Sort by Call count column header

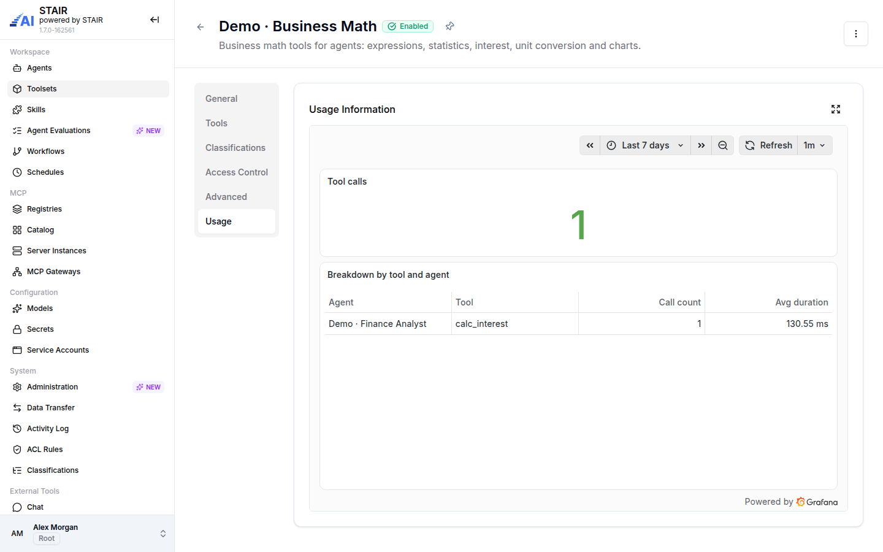tap(679, 302)
